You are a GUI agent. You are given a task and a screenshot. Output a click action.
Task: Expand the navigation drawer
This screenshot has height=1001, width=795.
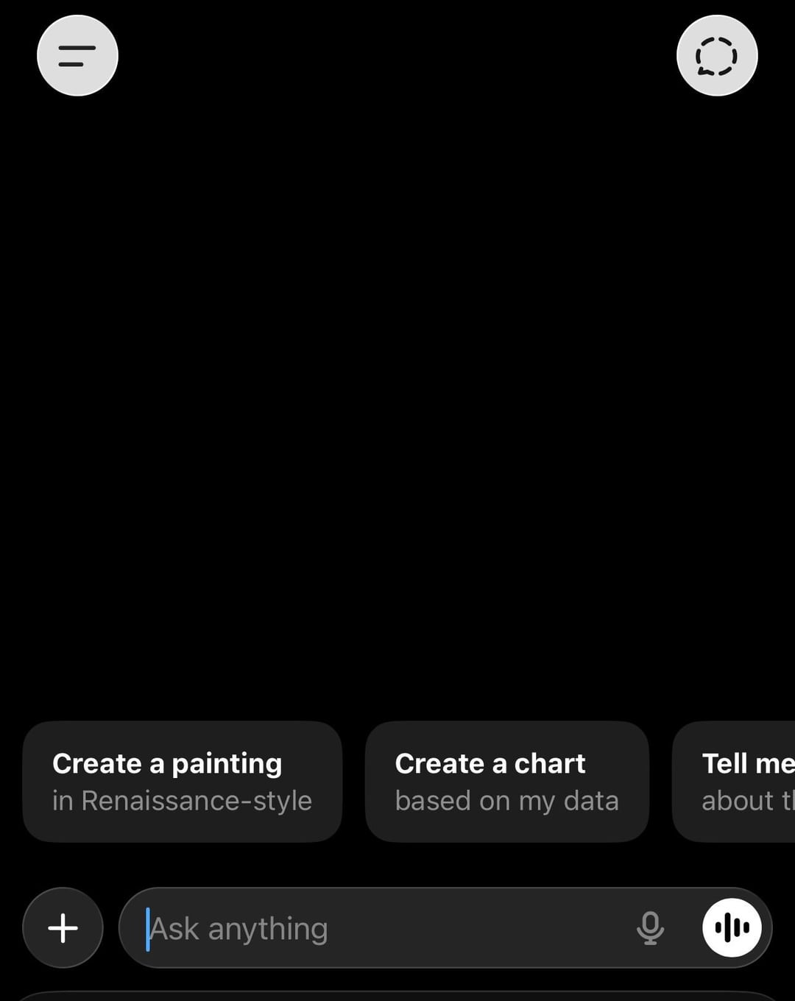click(x=77, y=56)
